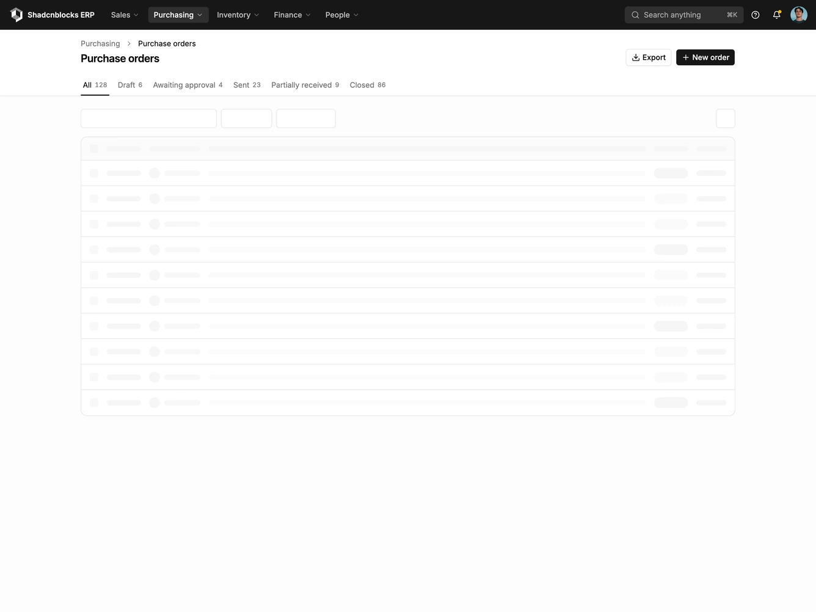Expand the People dropdown menu
Screen dimensions: 816x612
tap(341, 15)
